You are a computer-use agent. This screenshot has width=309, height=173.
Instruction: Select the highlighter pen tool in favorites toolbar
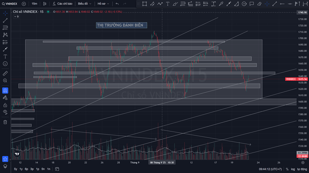221,4
